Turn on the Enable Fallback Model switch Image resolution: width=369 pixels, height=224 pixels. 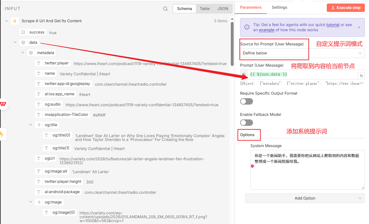tap(247, 123)
